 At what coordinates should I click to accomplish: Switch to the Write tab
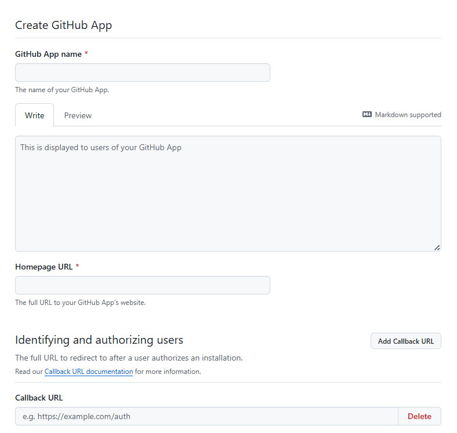[34, 115]
